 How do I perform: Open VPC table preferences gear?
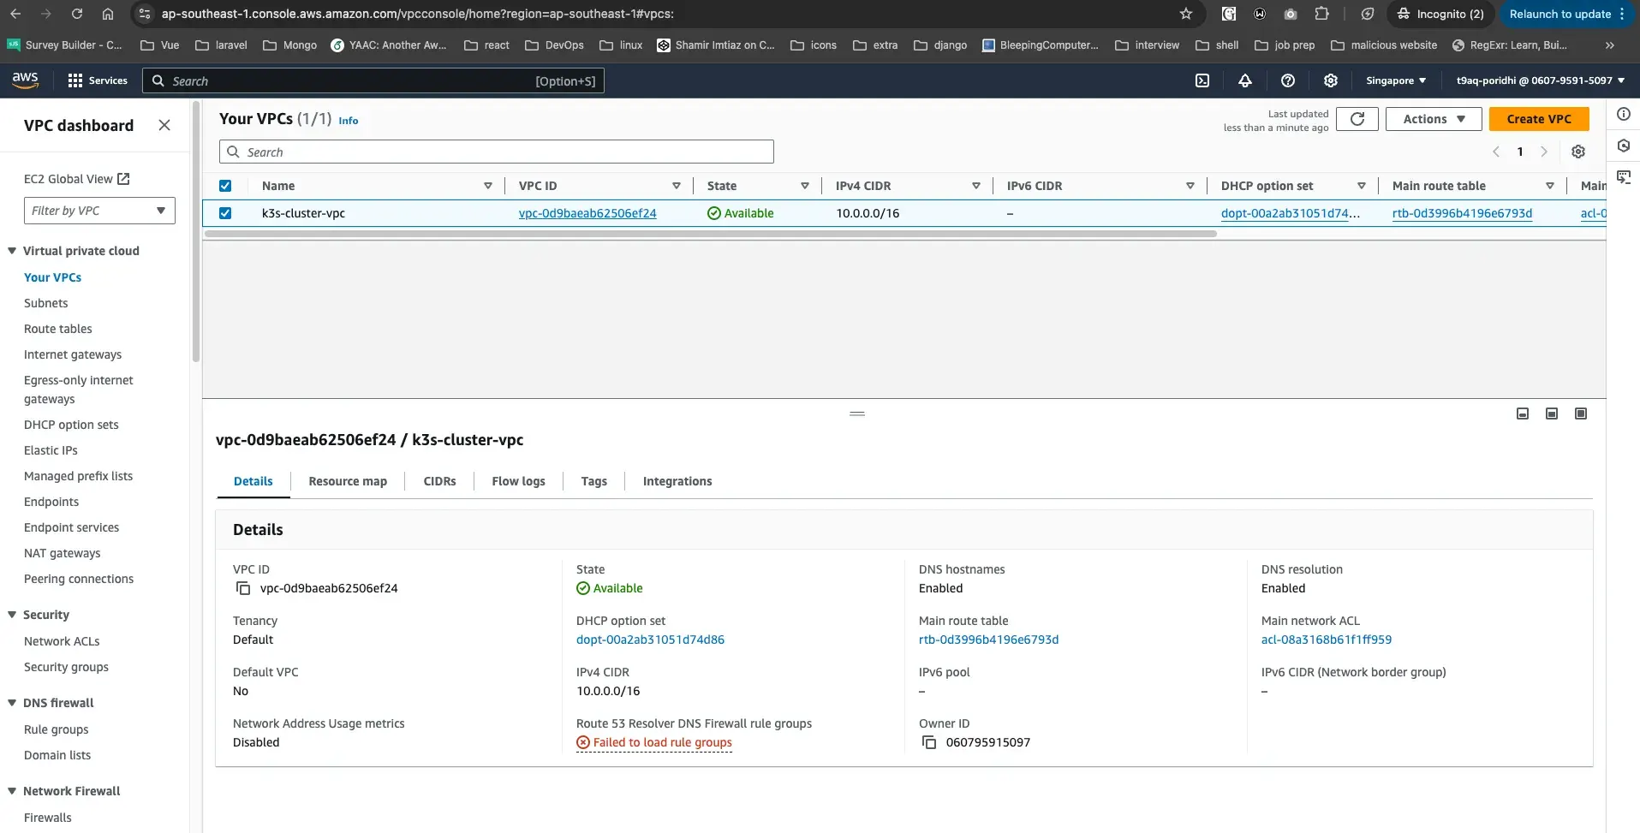click(x=1578, y=152)
